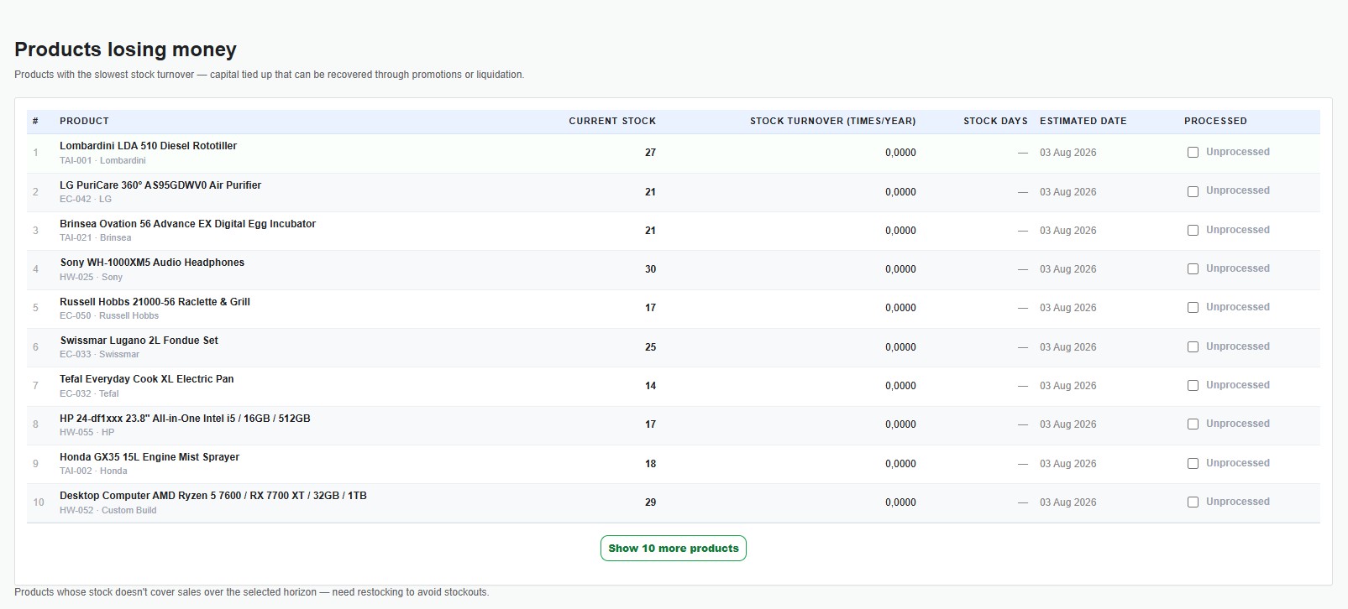Show 10 more products

tap(674, 549)
